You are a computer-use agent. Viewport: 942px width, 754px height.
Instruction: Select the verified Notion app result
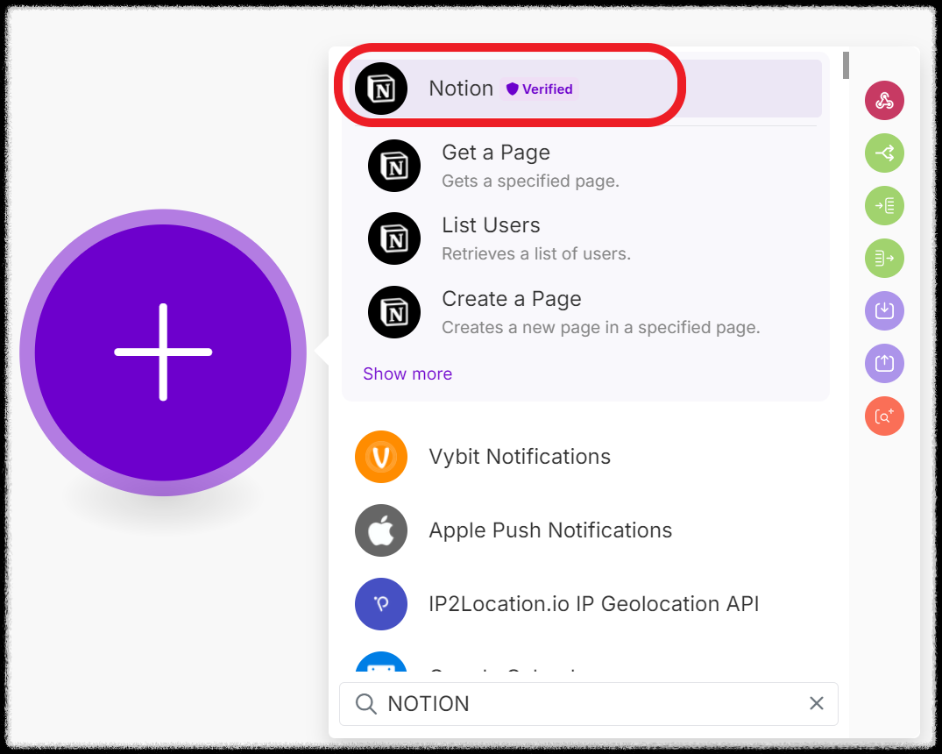tap(508, 88)
